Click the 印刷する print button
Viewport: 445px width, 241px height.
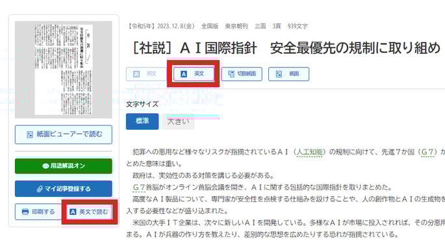[38, 212]
